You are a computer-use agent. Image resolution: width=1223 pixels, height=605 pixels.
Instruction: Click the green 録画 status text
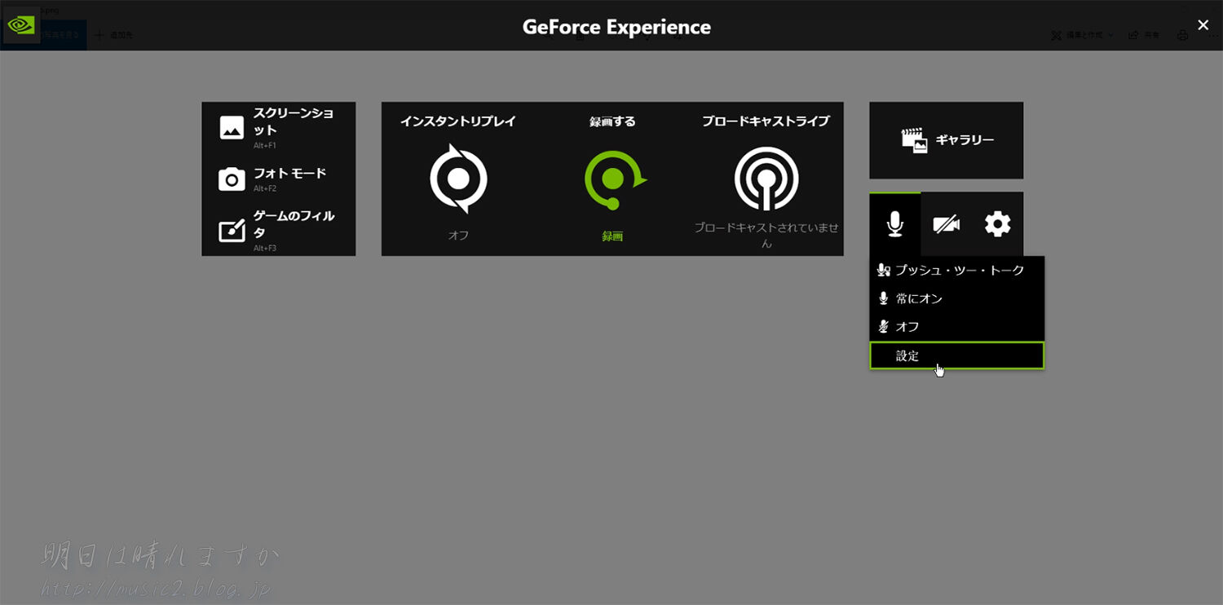pyautogui.click(x=612, y=236)
